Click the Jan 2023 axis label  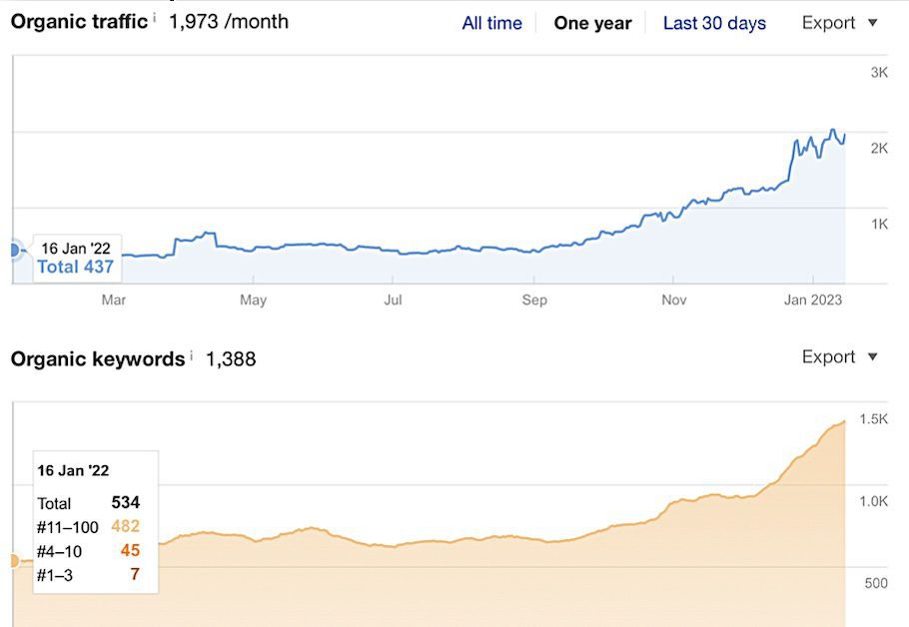[x=812, y=299]
